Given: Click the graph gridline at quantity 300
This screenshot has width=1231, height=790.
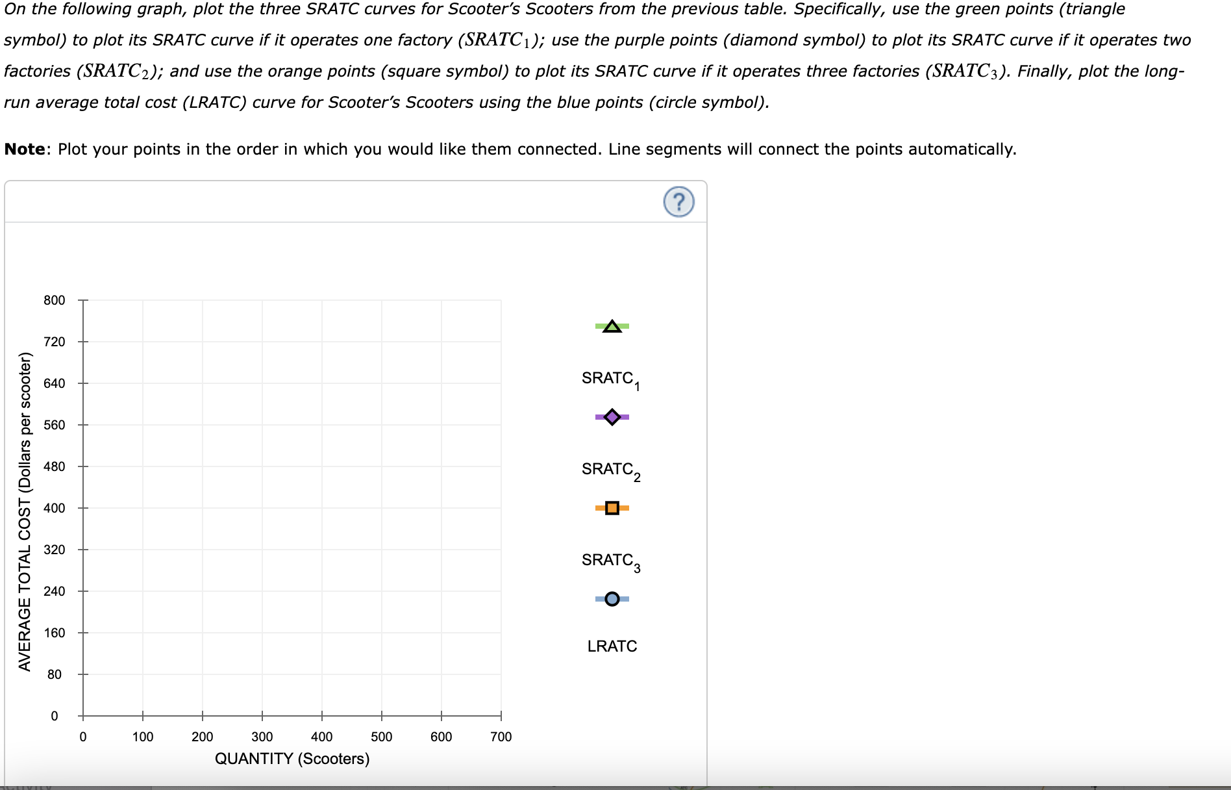Looking at the screenshot, I should coord(262,507).
